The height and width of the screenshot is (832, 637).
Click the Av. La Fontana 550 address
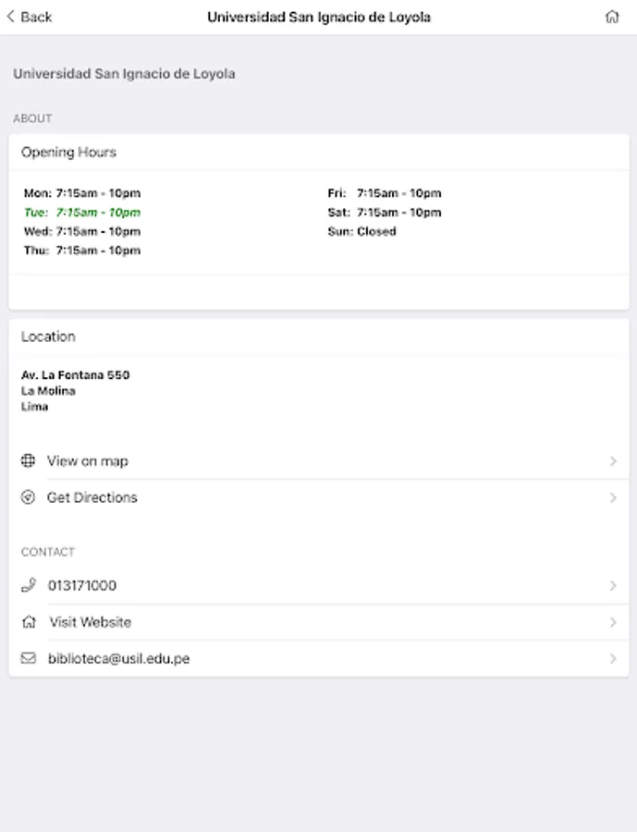click(x=76, y=375)
